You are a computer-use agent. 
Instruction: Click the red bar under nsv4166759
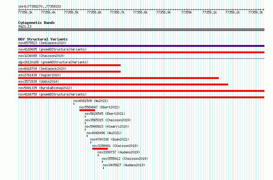[x=141, y=97]
